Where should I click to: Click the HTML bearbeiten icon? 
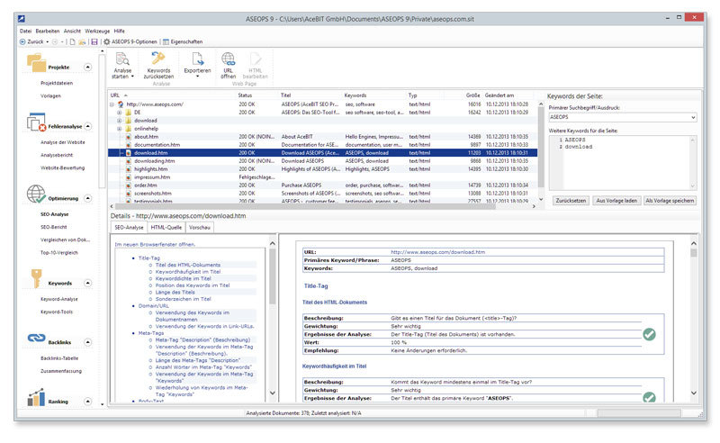coord(256,59)
